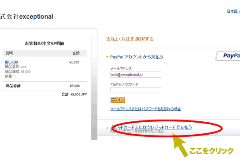This screenshot has height=160, width=240.
Task: Click the メールアドレス field label
Action: [121, 68]
